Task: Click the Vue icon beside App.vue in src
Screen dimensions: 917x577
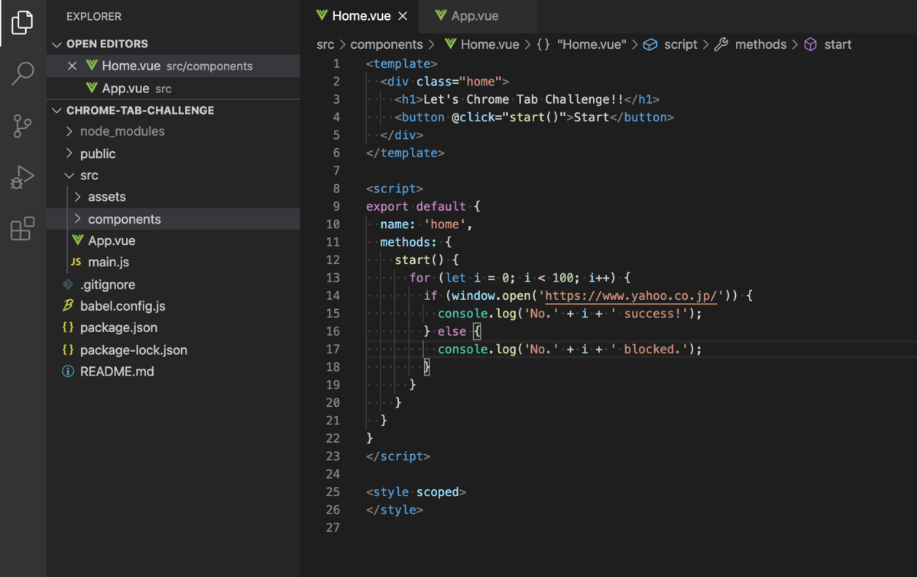Action: coord(77,240)
